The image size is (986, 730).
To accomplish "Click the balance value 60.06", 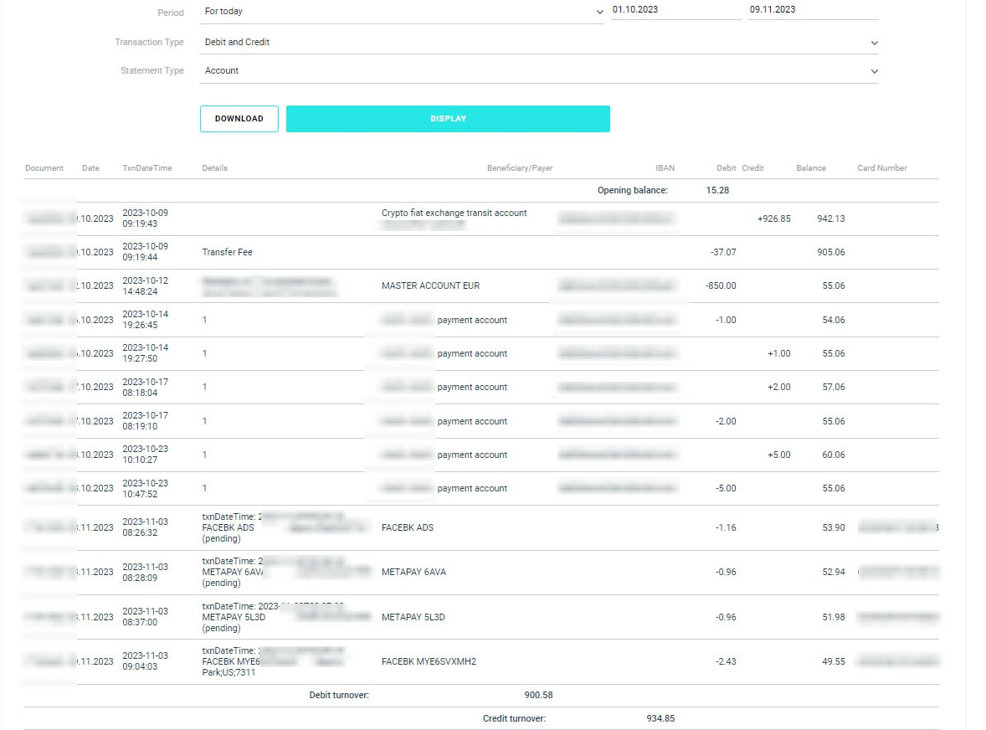I will coord(834,455).
